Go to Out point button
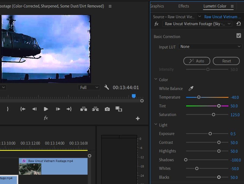Viewport: 244px width, 184px height. (69, 109)
